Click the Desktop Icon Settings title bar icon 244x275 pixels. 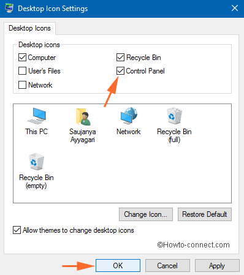(9, 9)
